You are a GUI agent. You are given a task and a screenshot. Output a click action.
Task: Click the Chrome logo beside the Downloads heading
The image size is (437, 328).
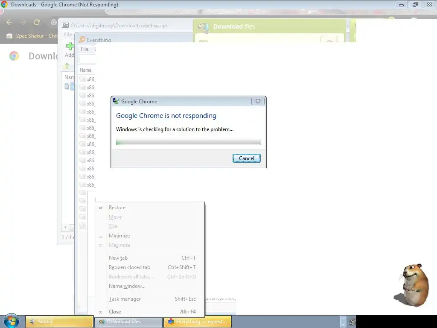[14, 56]
